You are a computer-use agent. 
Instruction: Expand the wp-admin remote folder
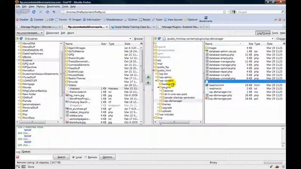pyautogui.click(x=156, y=77)
